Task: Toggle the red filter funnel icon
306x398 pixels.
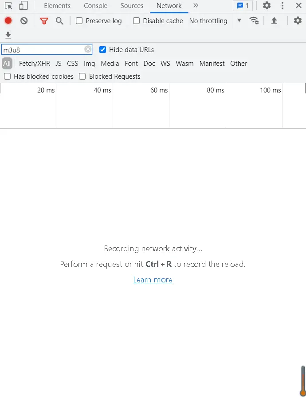Action: (44, 21)
